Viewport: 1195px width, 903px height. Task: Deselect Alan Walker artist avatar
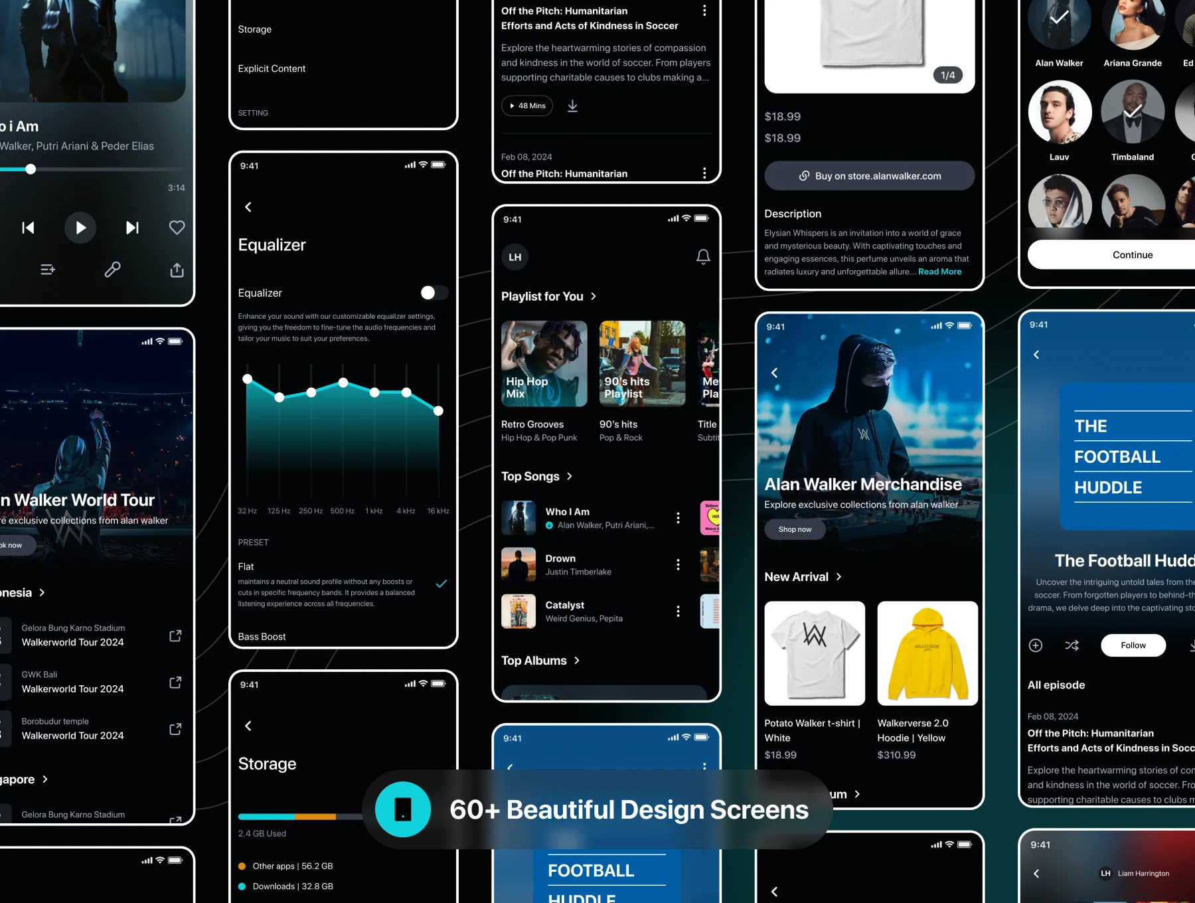[x=1059, y=19]
